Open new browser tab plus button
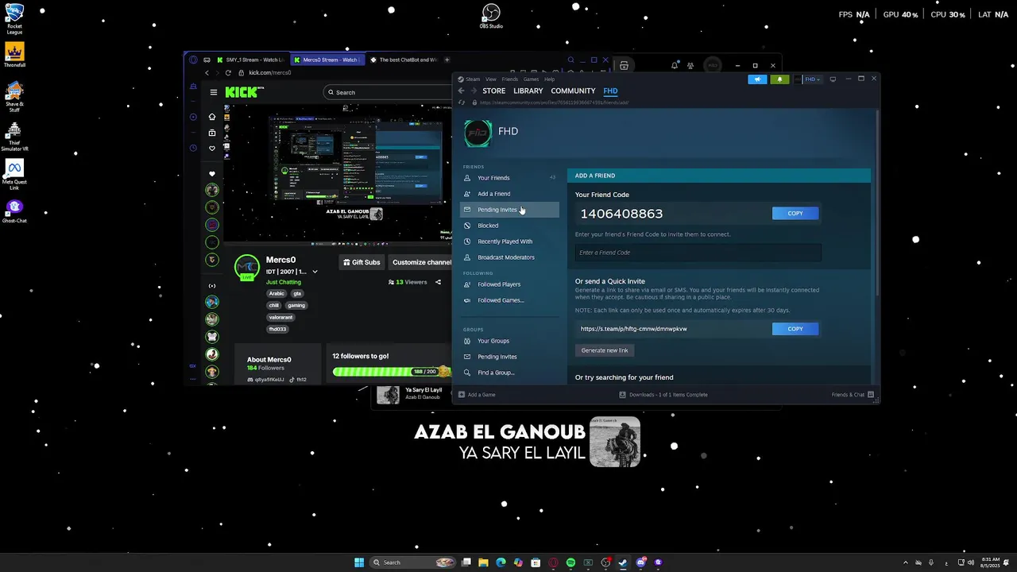This screenshot has width=1017, height=572. coord(447,60)
